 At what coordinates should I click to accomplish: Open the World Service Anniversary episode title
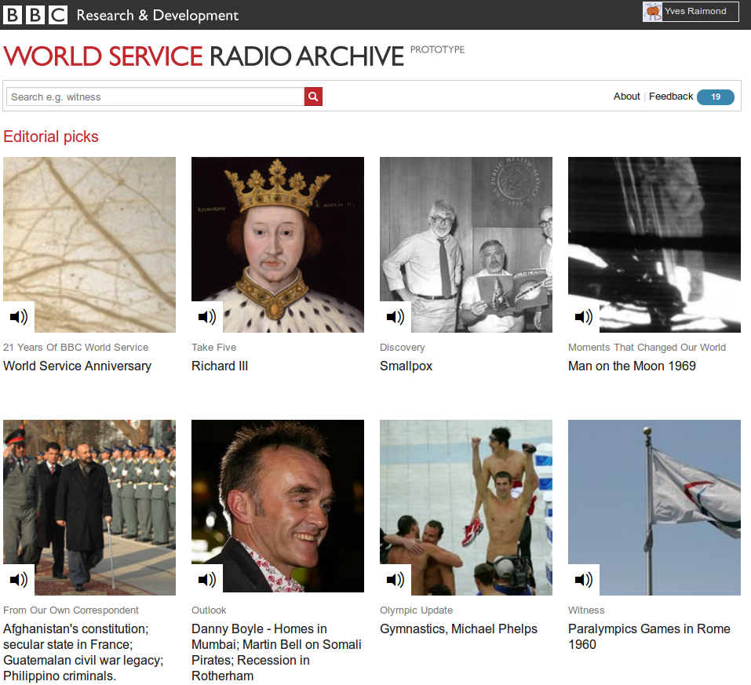coord(77,366)
